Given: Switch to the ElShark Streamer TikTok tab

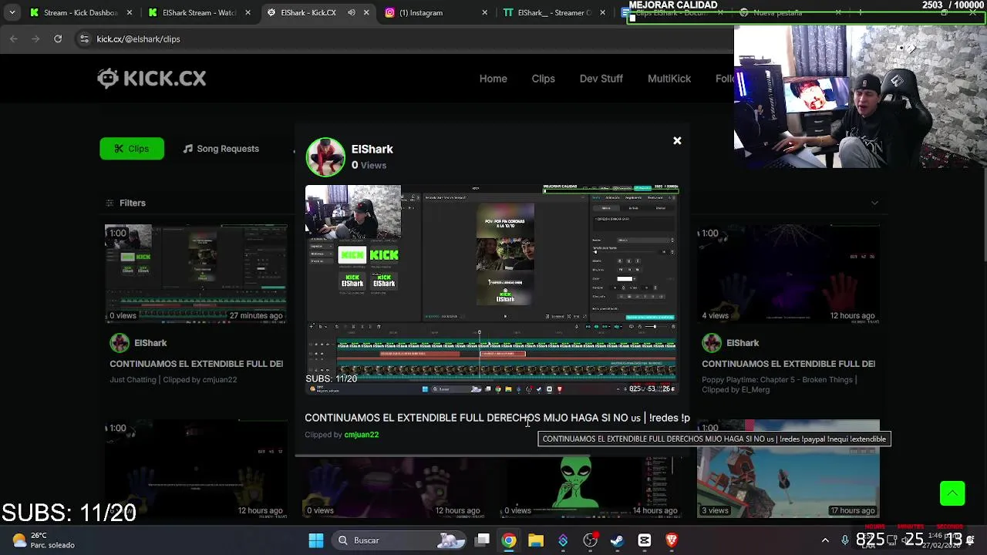Looking at the screenshot, I should point(554,12).
